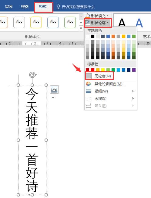151x198 pixels.
Task: Expand the shape styles gallery More arrow
Action: click(81, 29)
